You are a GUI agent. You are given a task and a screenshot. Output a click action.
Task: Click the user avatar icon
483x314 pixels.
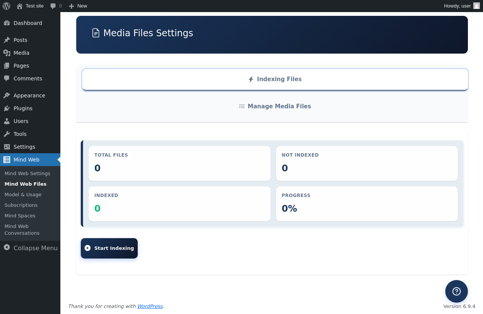click(477, 6)
